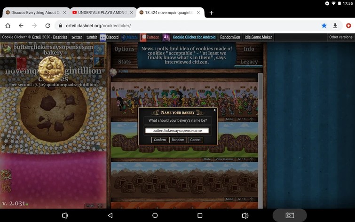Bookmark this page with the star icon

point(324,25)
